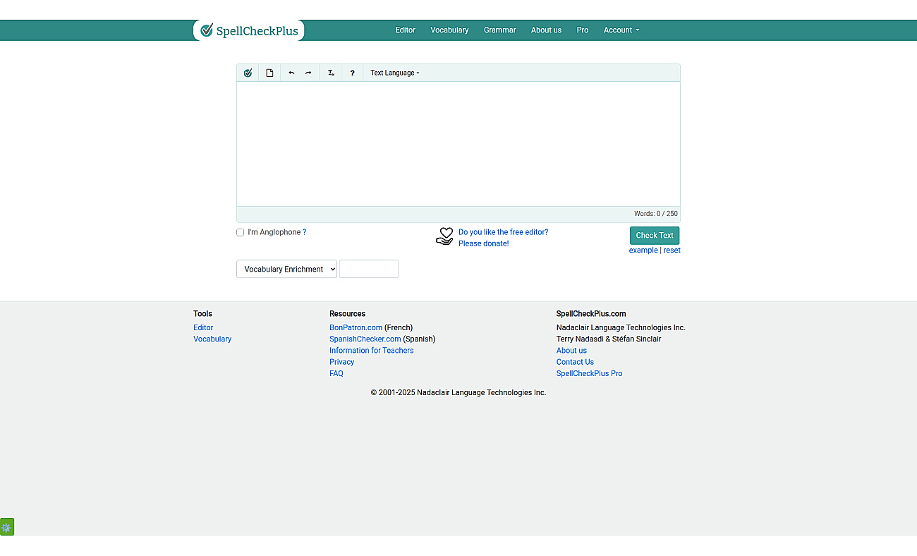
Task: Open the Vocabulary Enrichment select box
Action: 286,269
